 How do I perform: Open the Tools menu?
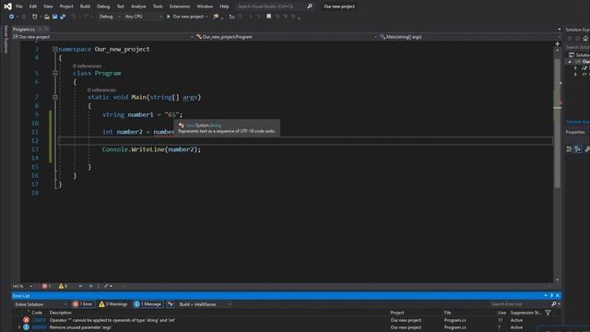(158, 6)
